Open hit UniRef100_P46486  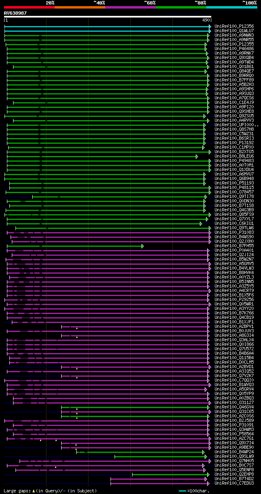point(234,48)
